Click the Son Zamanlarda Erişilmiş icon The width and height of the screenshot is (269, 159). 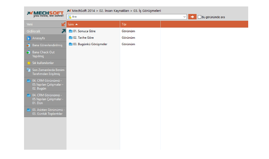29,70
